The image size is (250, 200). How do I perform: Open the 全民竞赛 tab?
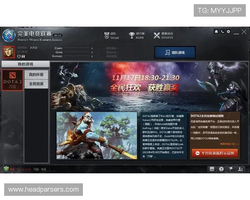pos(36,84)
